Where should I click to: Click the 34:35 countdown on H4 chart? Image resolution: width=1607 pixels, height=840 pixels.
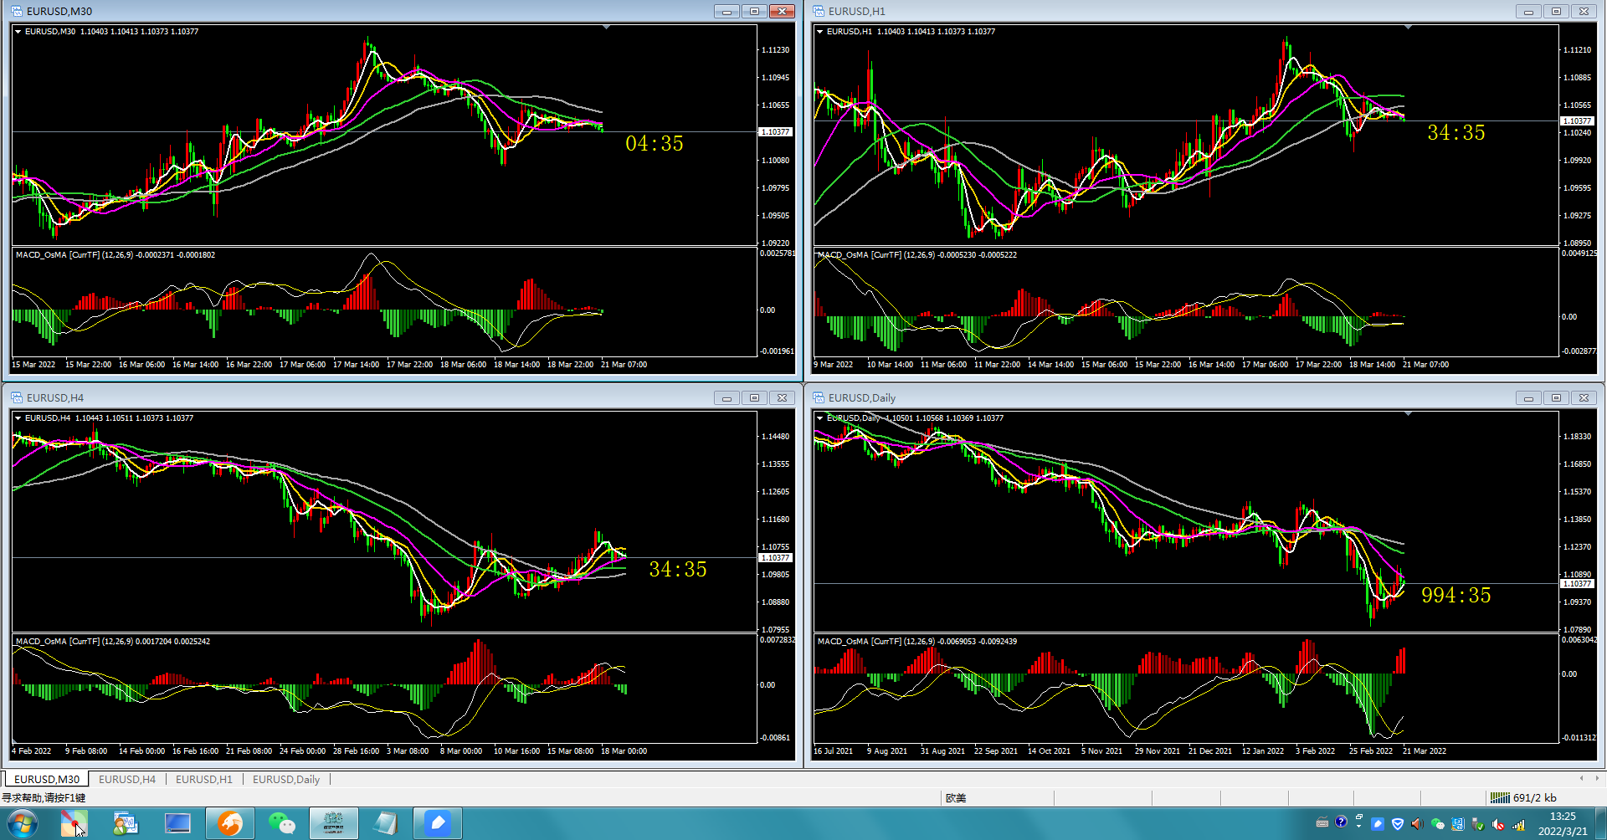coord(678,570)
